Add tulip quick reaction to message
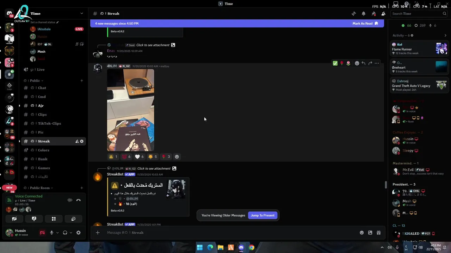 pos(348,63)
